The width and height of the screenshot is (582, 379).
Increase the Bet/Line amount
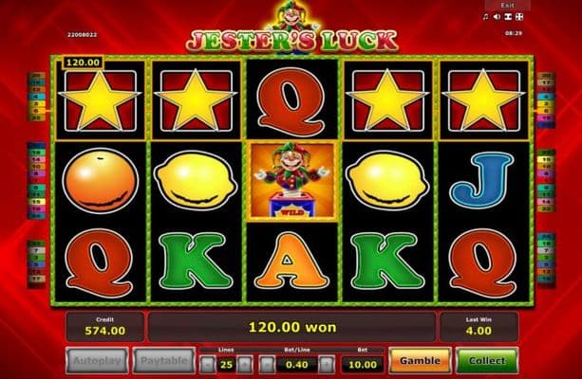coord(327,365)
